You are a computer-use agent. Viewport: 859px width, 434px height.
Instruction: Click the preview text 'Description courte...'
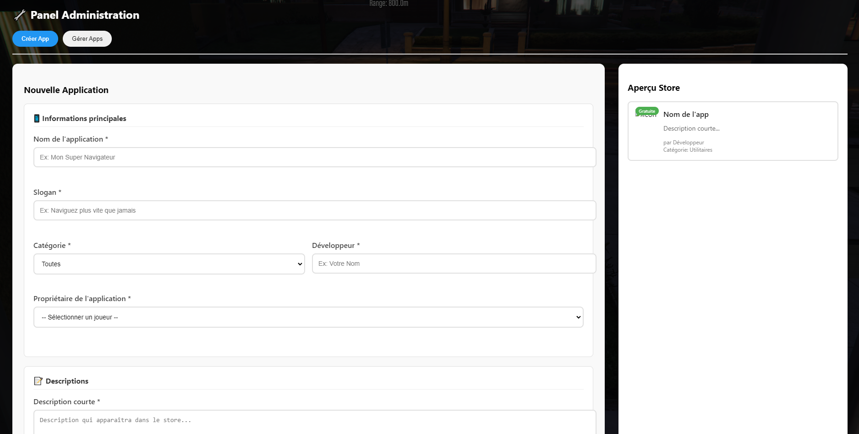(x=691, y=129)
